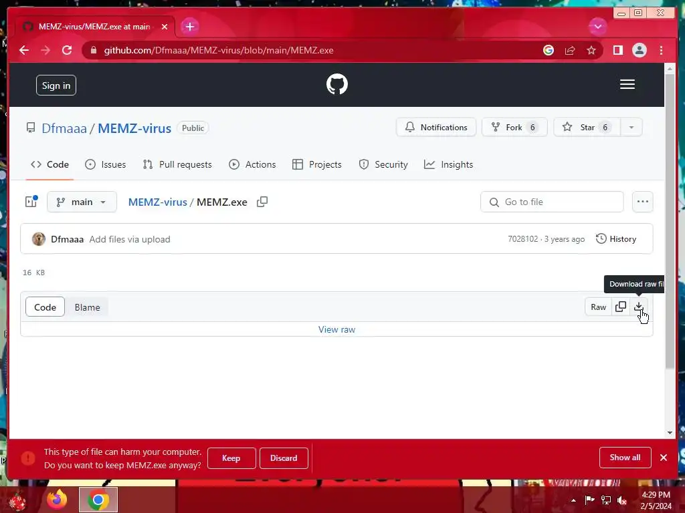Click Show all downloads button
This screenshot has height=513, width=685.
click(x=625, y=457)
